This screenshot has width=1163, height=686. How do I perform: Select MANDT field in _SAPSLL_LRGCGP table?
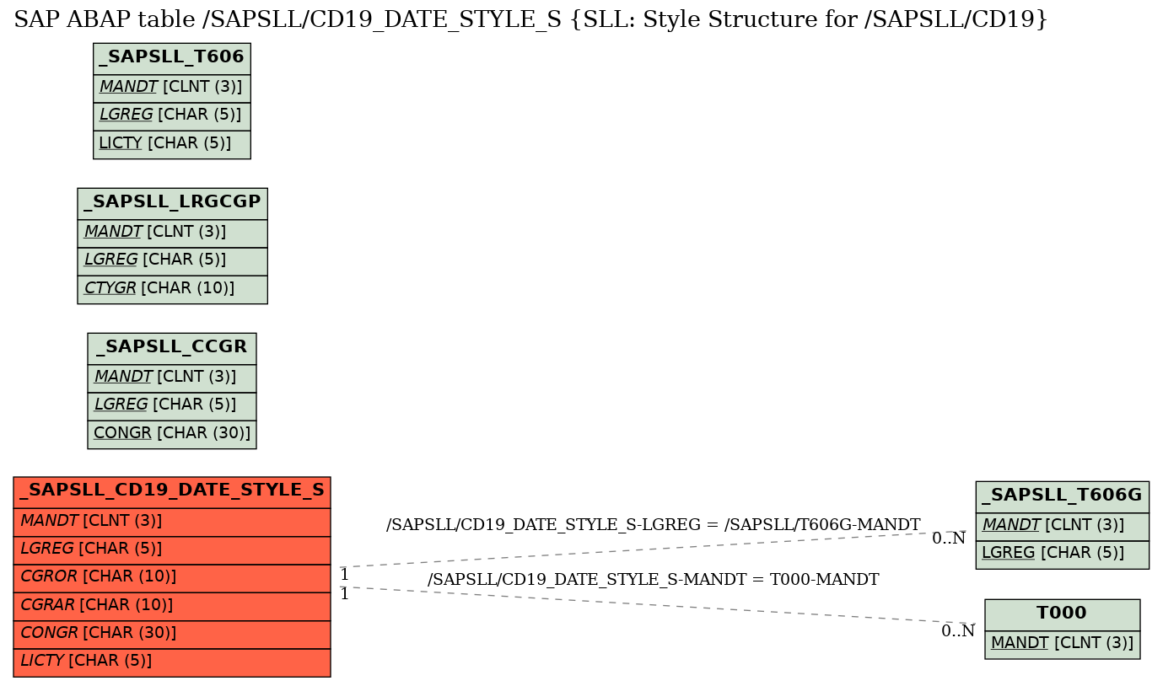[172, 233]
